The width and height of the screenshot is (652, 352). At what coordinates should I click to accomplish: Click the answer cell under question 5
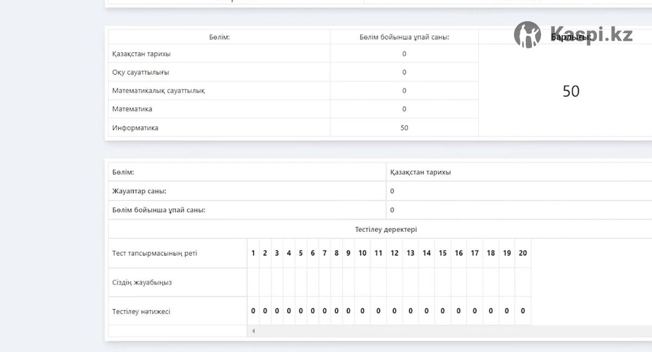pos(300,282)
